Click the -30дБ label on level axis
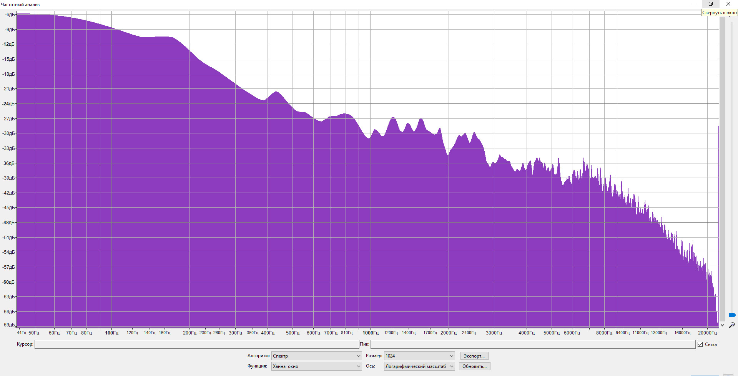 point(8,133)
